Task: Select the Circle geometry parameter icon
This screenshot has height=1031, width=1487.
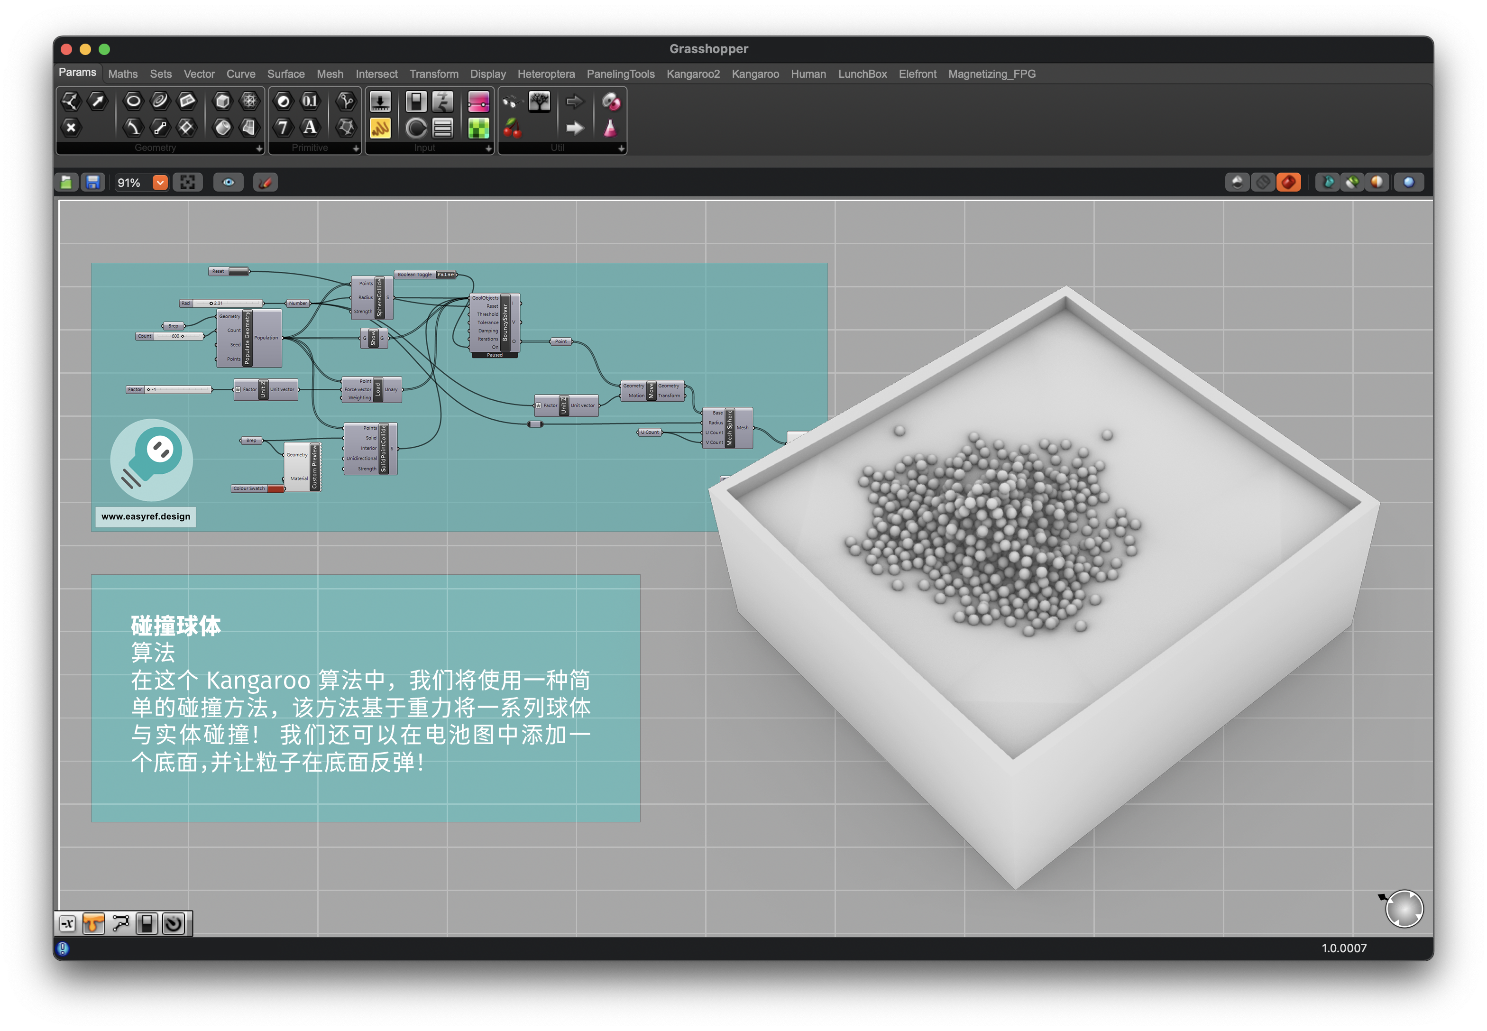Action: pos(133,101)
